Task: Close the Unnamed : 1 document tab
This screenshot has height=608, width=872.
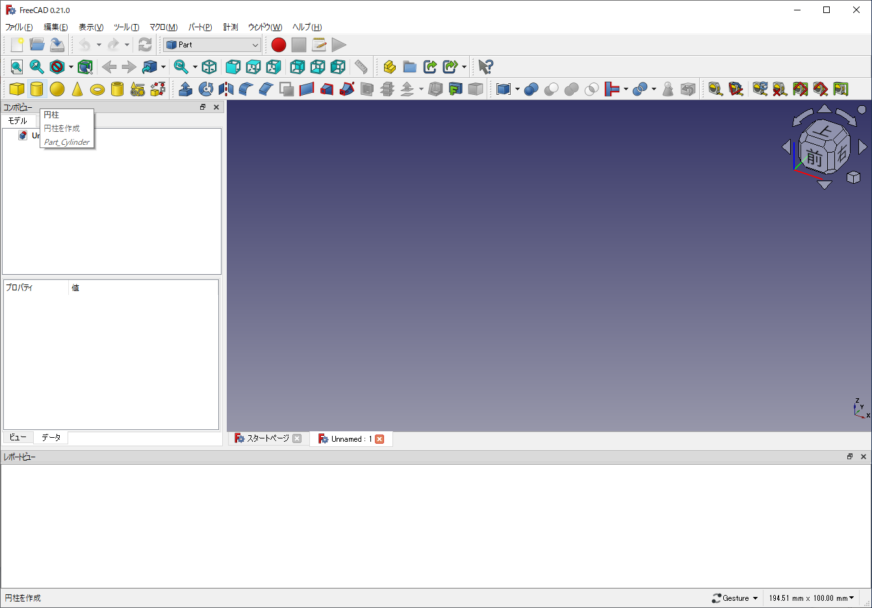Action: [x=379, y=439]
